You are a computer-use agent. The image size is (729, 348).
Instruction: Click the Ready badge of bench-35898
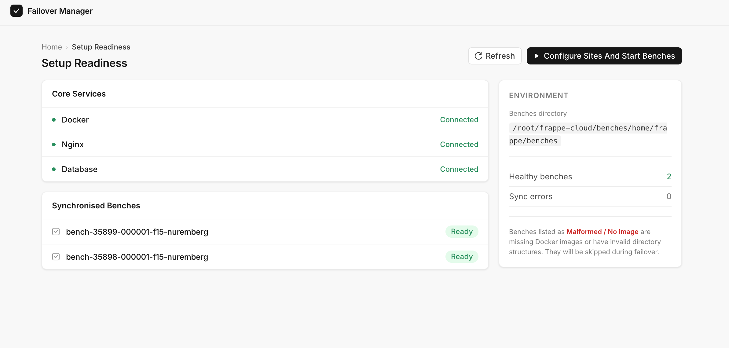tap(462, 257)
